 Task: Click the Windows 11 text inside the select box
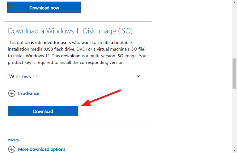pos(24,76)
